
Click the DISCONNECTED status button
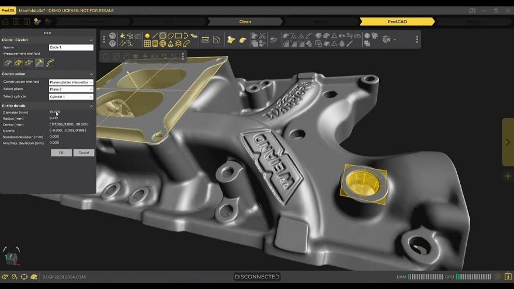[x=257, y=277]
